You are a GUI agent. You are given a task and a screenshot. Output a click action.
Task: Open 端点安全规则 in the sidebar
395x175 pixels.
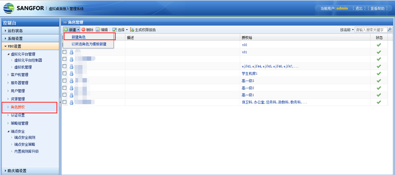(x=25, y=137)
